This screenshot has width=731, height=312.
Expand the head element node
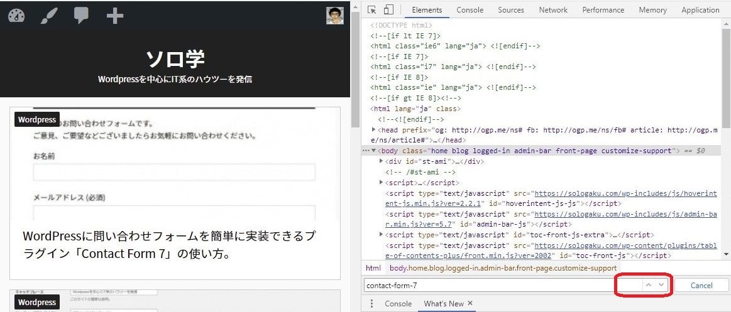coord(374,130)
